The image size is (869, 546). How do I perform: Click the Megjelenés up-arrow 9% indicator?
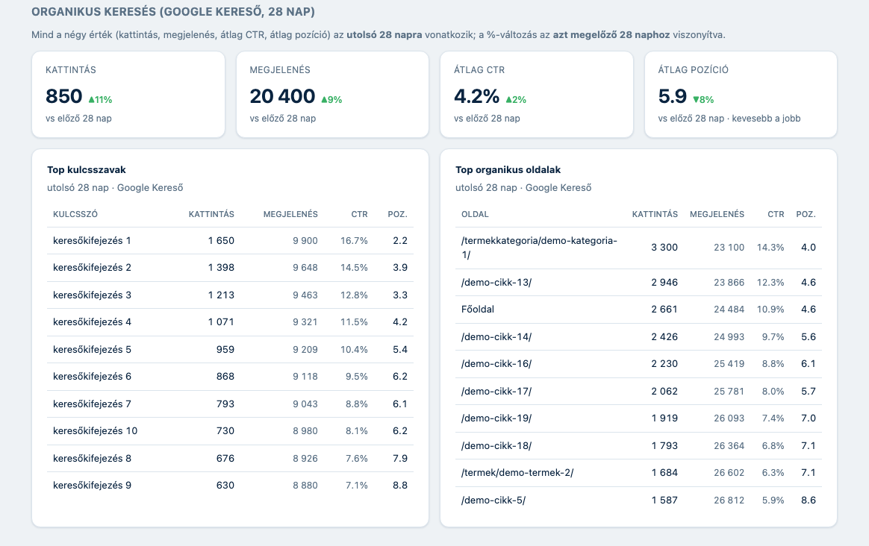pyautogui.click(x=332, y=100)
